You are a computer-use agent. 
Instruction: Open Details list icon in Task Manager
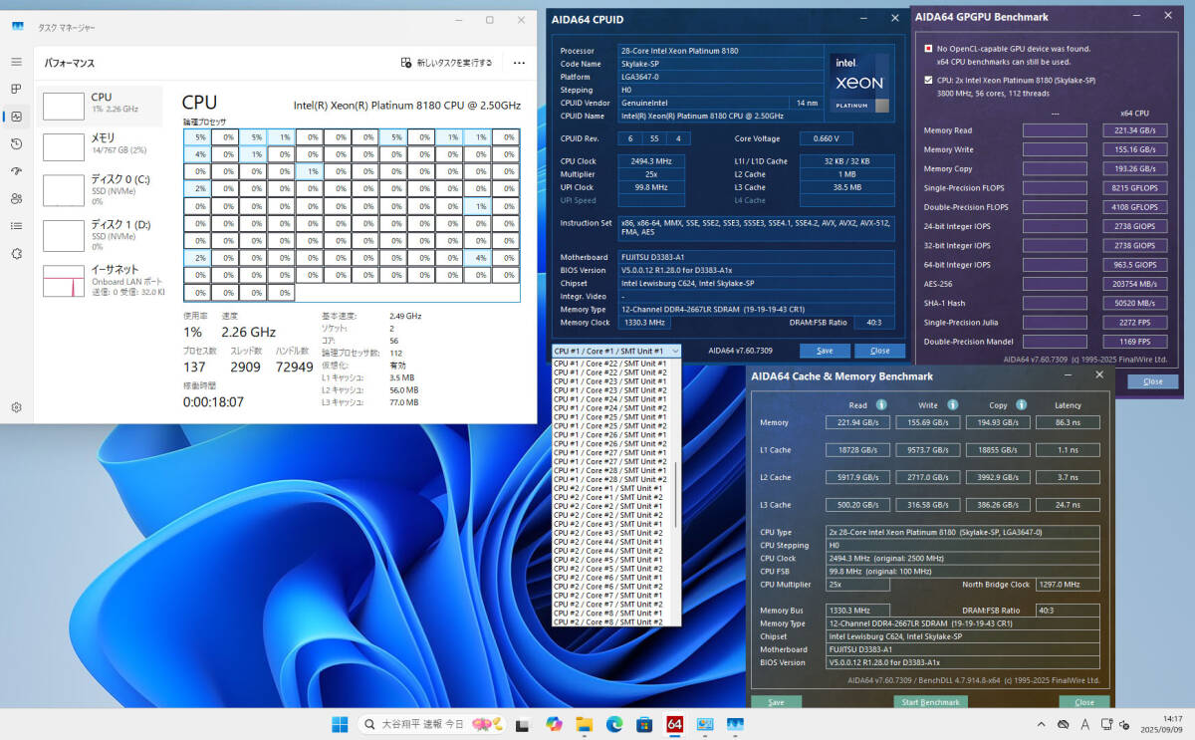[x=16, y=226]
